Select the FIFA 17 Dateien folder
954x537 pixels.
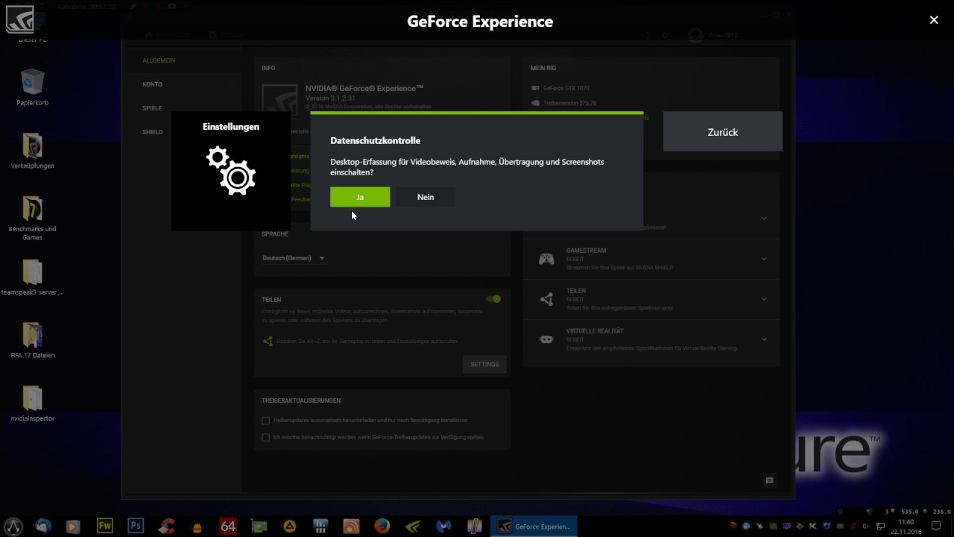point(32,340)
